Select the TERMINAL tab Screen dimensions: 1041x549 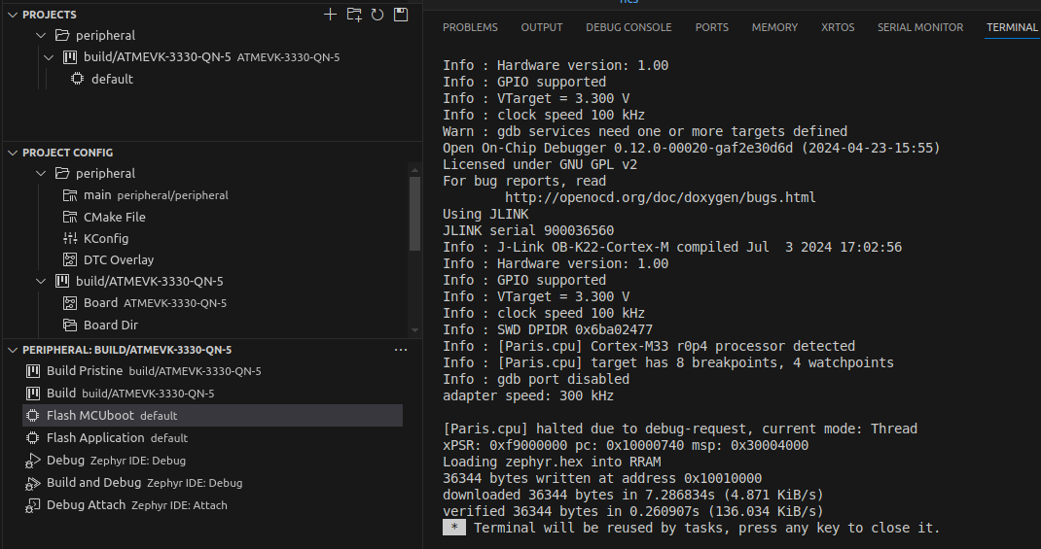tap(1012, 27)
